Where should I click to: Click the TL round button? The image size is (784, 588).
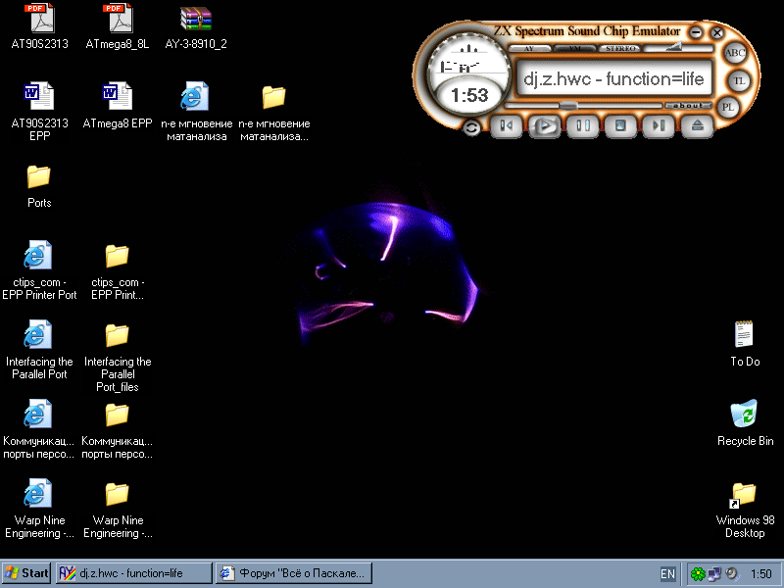[741, 80]
